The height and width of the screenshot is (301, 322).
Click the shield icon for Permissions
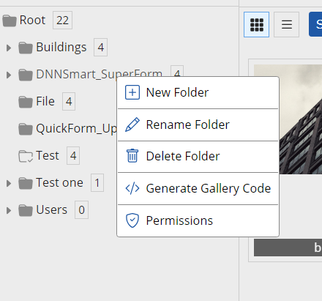click(132, 220)
